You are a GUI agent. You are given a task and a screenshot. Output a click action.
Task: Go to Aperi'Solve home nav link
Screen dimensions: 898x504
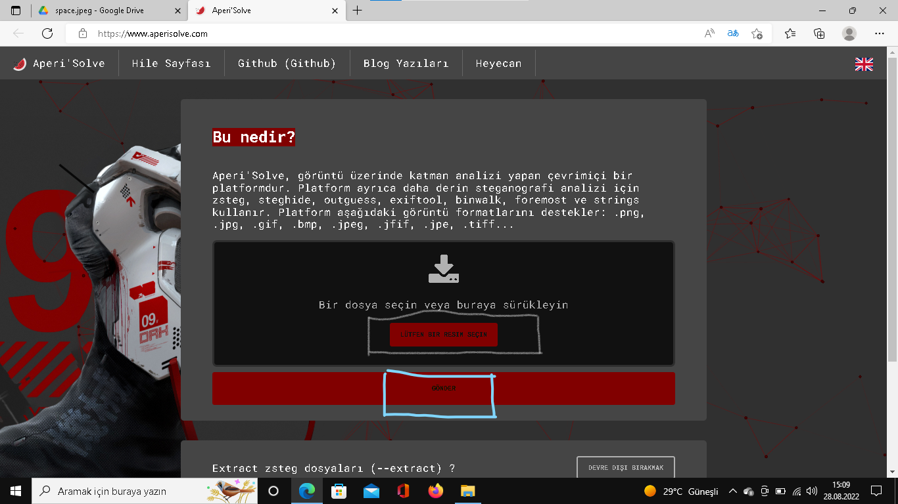59,64
